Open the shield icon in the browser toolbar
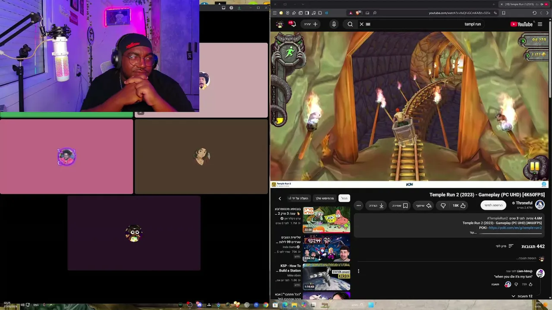Screen dimensions: 552x310 tap(288, 13)
